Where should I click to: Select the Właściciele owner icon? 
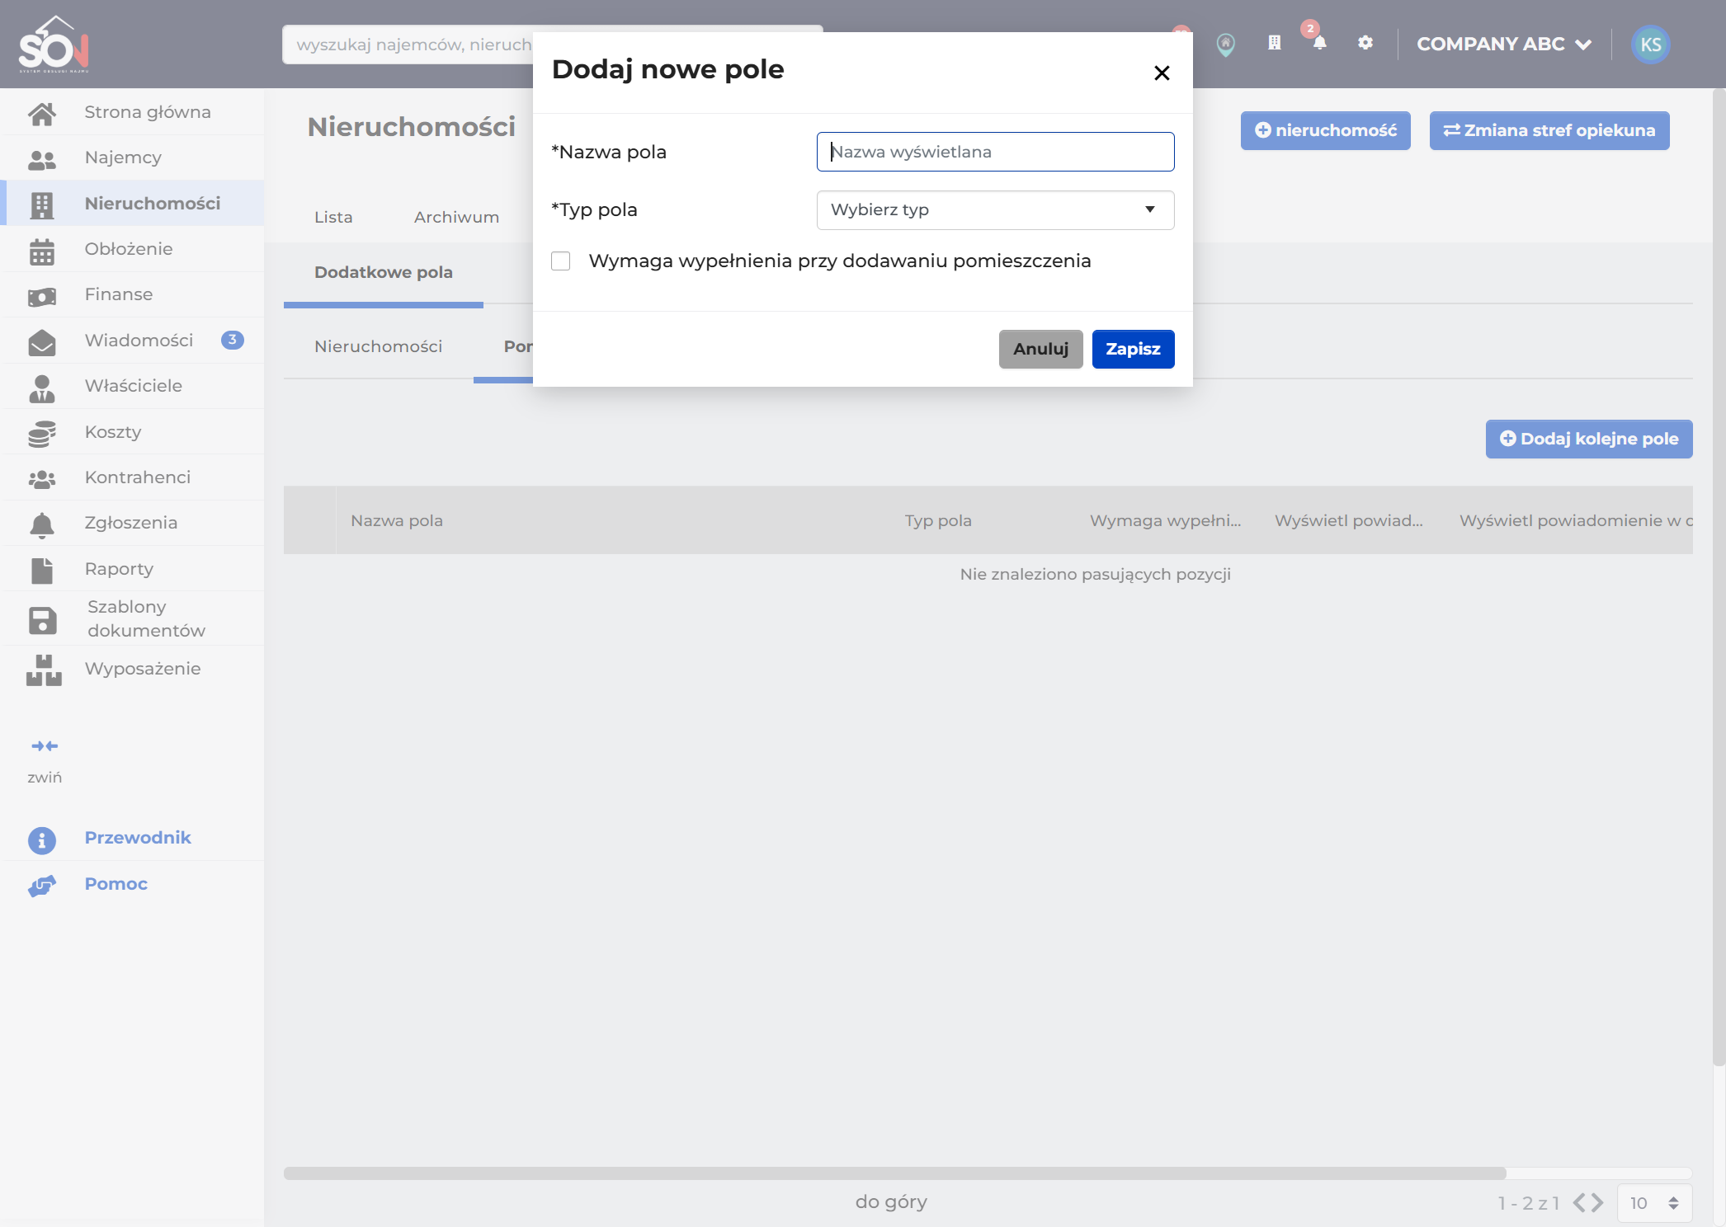(42, 388)
